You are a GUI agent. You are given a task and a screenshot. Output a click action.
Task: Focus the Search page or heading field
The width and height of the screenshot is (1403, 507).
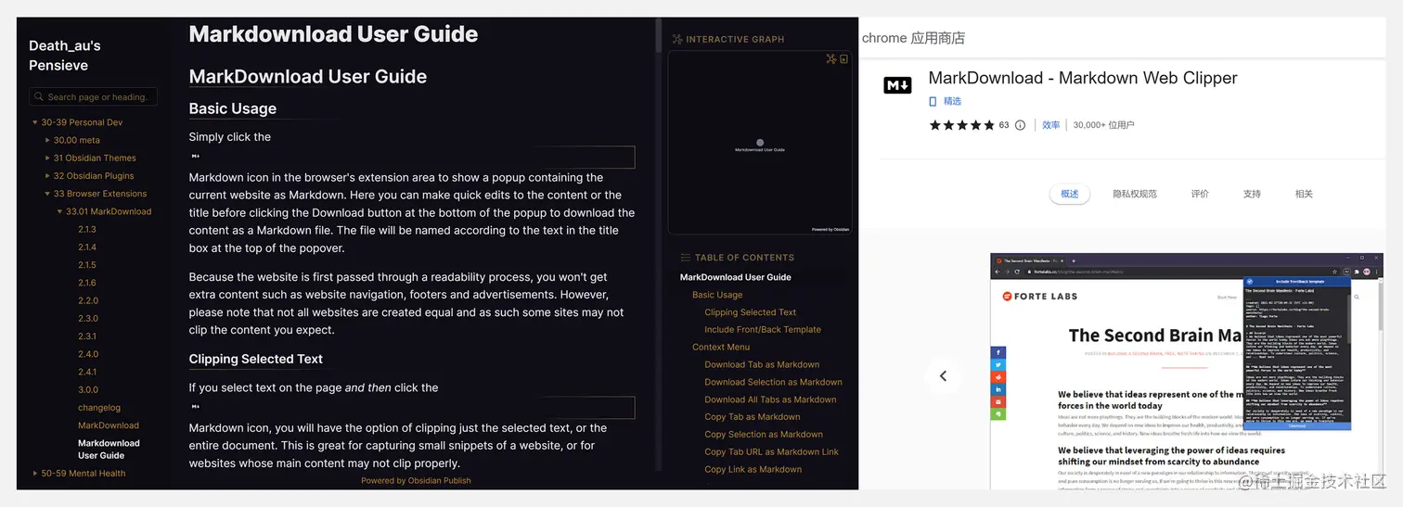point(93,96)
